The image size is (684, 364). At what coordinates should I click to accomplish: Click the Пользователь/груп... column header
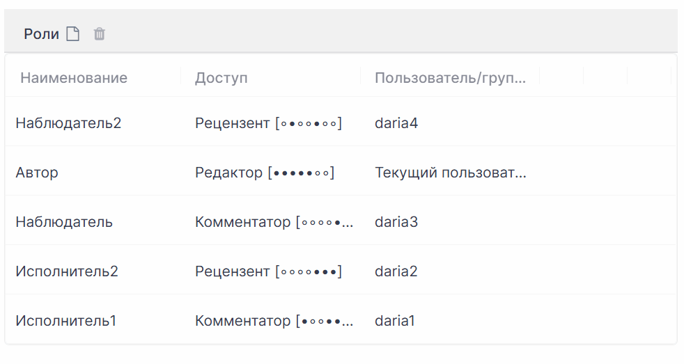pyautogui.click(x=450, y=78)
